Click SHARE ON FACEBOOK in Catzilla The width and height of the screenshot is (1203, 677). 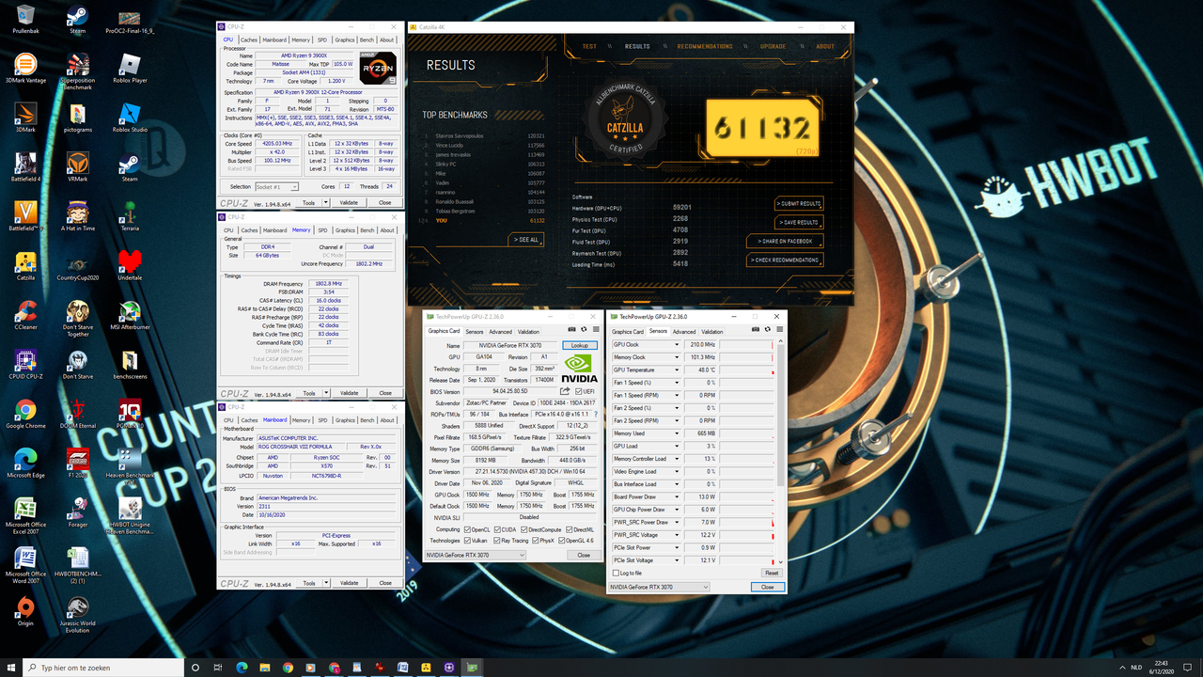(786, 241)
